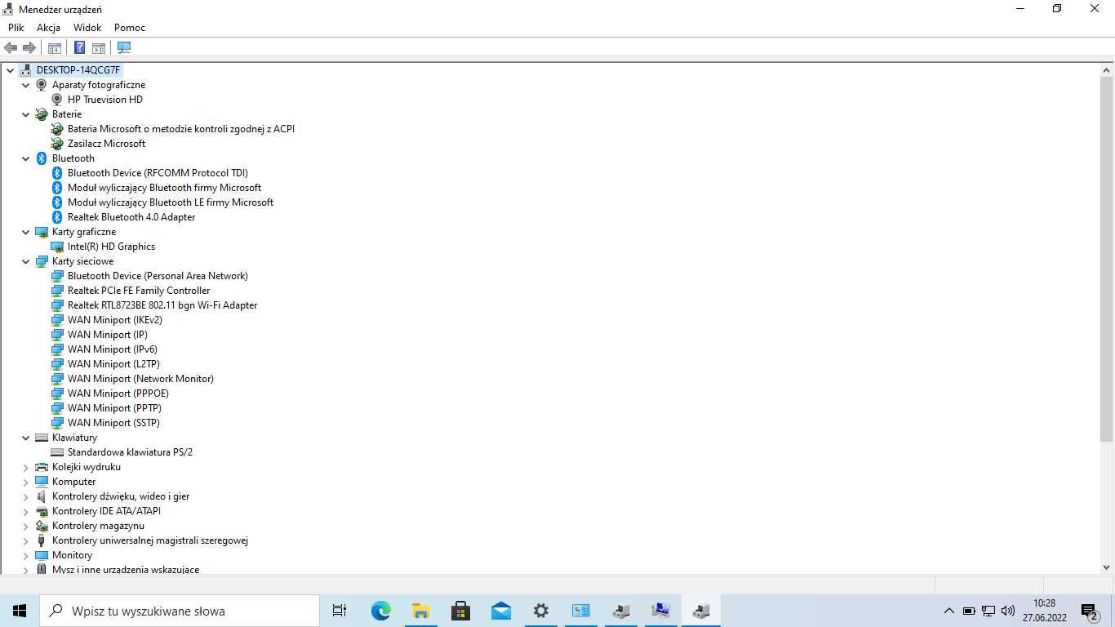The height and width of the screenshot is (627, 1115).
Task: Click the network icon beside Realtek PCIe FE Family Controller
Action: point(57,291)
